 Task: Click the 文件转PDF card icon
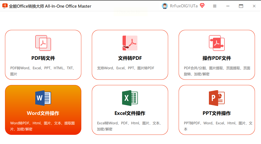(x=130, y=43)
